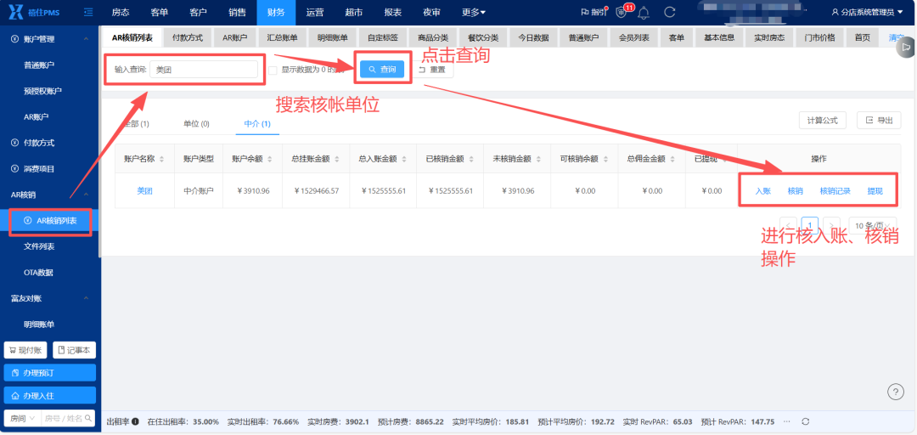Open the 指引 guide flag
Screen dimensions: 917x435
pos(594,12)
